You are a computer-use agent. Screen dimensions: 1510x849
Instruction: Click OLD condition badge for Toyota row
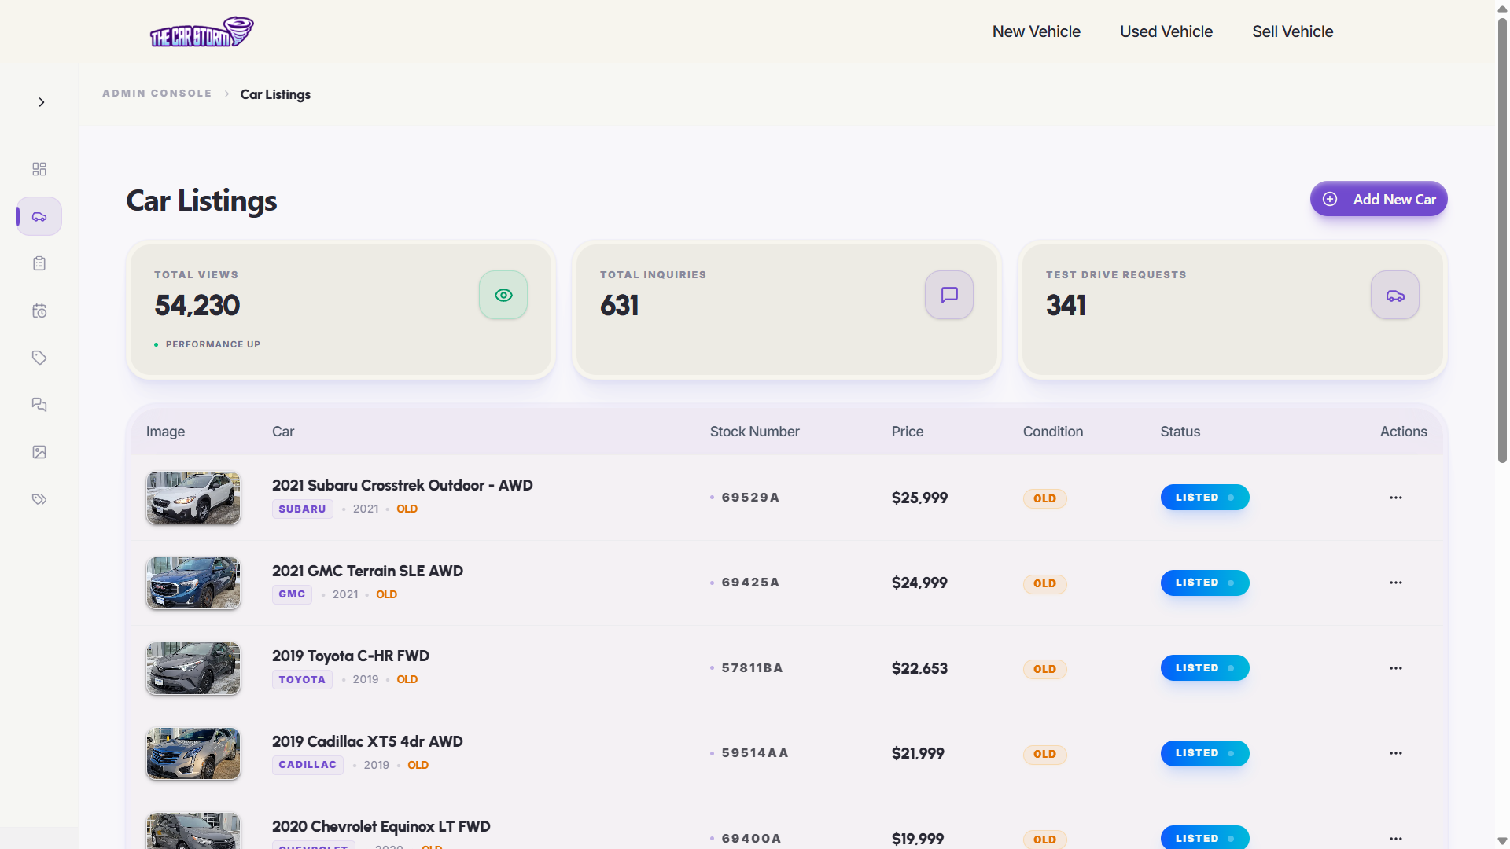(1044, 669)
